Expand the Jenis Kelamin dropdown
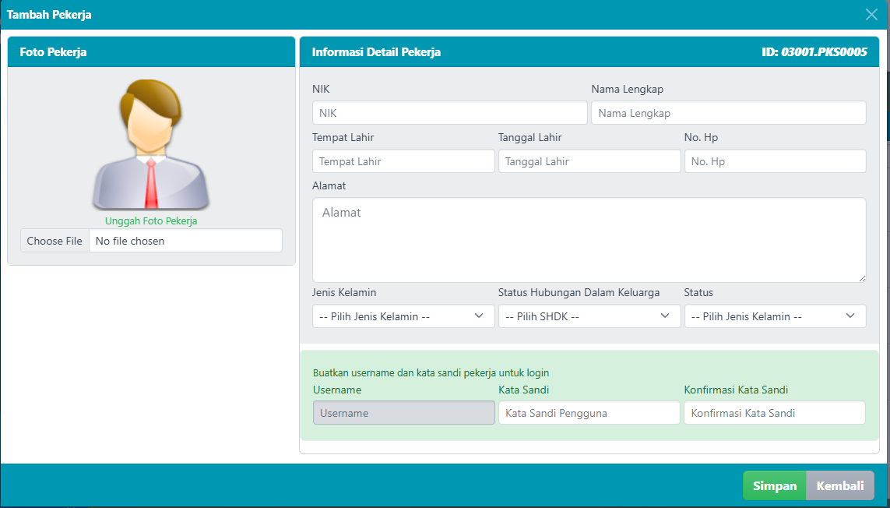The height and width of the screenshot is (508, 890). [403, 316]
